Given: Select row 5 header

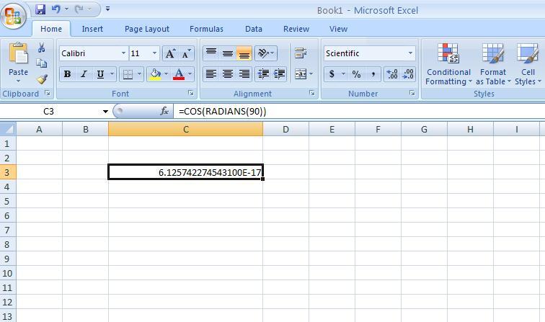Looking at the screenshot, I should click(x=8, y=201).
